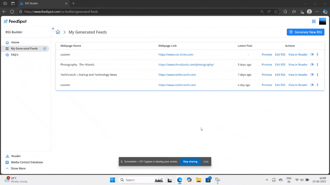Open the theatlantic.com photography link
The height and width of the screenshot is (185, 330).
pyautogui.click(x=186, y=65)
